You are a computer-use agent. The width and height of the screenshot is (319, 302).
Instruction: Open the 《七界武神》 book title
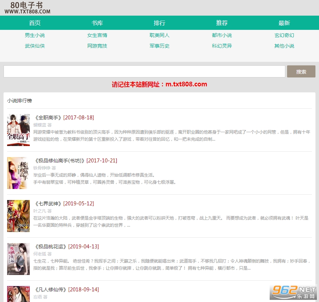pos(48,204)
